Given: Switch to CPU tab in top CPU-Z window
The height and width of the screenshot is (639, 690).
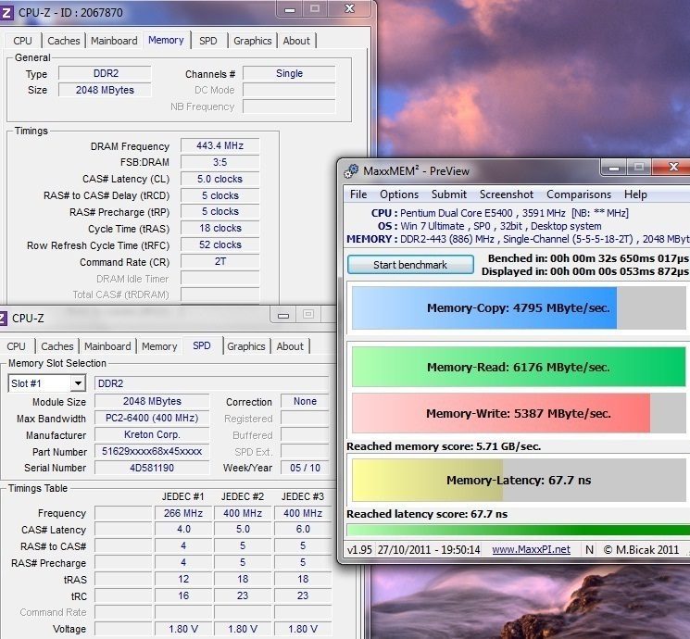Looking at the screenshot, I should click(22, 41).
